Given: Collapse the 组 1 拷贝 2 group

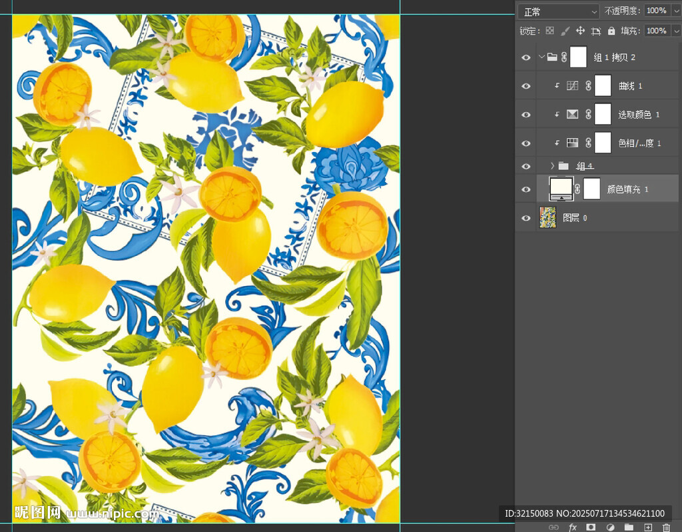Looking at the screenshot, I should [541, 57].
